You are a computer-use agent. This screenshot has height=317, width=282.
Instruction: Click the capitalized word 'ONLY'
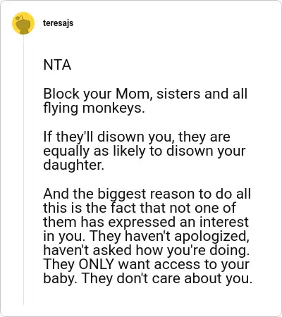96,264
